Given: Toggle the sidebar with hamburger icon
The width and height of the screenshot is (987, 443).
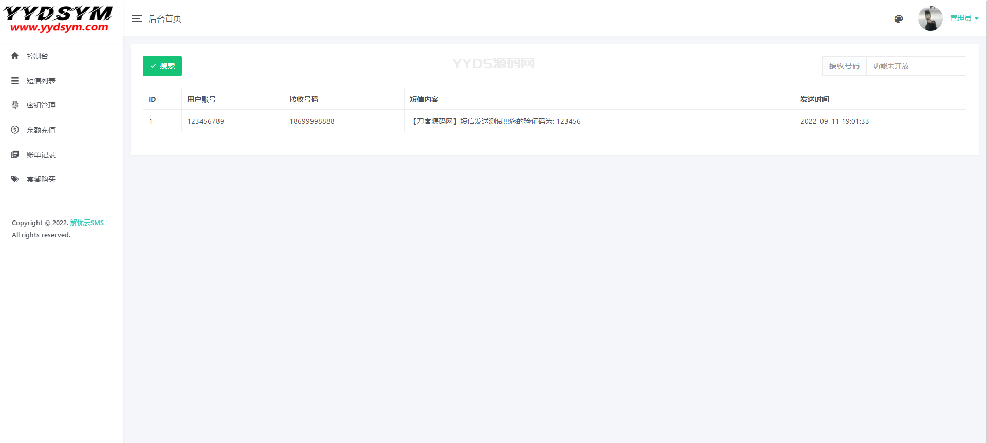Looking at the screenshot, I should click(x=137, y=19).
